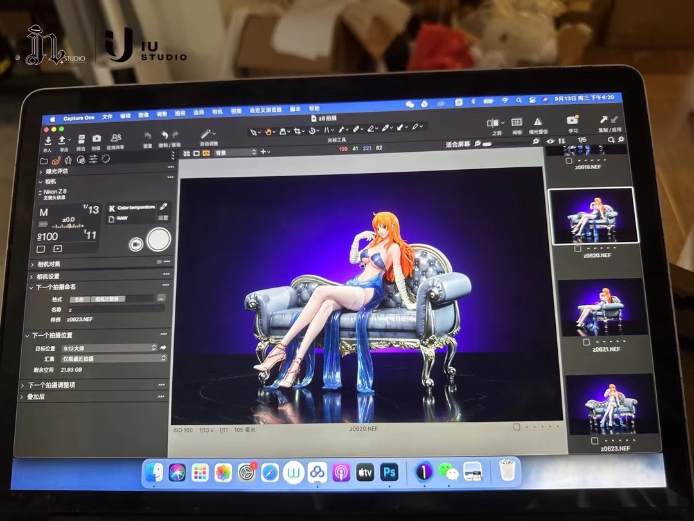The width and height of the screenshot is (694, 521).
Task: Click the 适合屏幕 fit screen button
Action: pos(458,145)
